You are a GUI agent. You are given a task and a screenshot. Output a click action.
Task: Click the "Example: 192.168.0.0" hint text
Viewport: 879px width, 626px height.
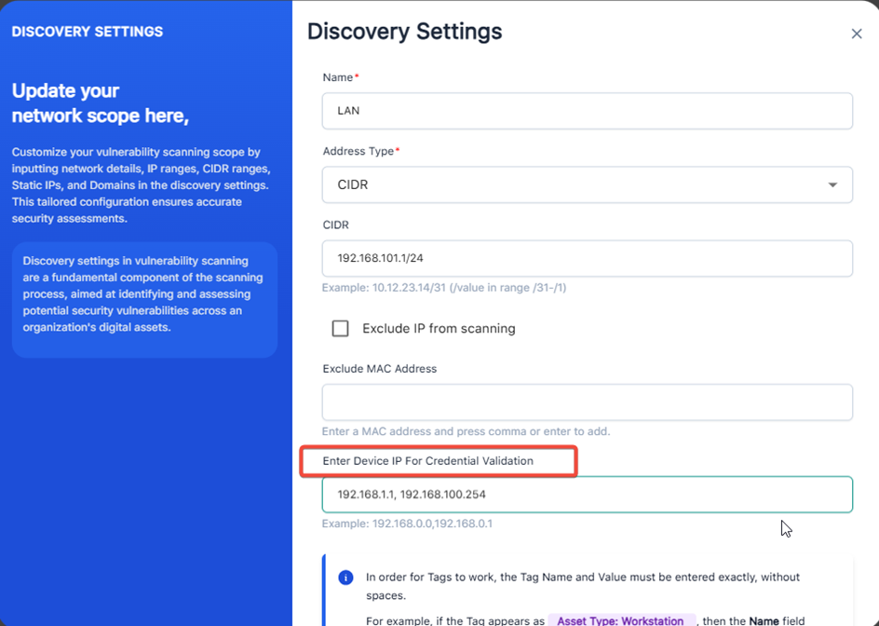(407, 524)
